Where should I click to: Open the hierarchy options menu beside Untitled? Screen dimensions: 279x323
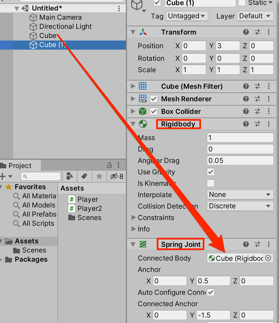(119, 8)
